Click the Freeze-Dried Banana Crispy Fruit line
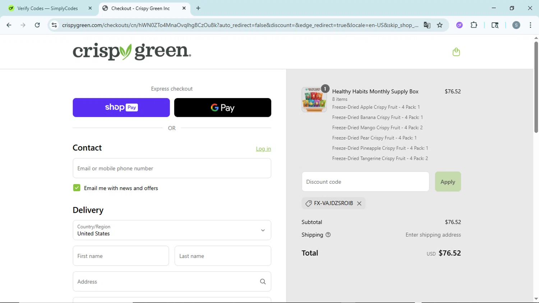Image resolution: width=539 pixels, height=303 pixels. [377, 118]
